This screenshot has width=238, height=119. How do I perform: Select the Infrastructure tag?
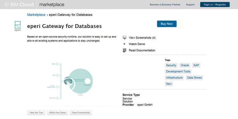pyautogui.click(x=174, y=78)
